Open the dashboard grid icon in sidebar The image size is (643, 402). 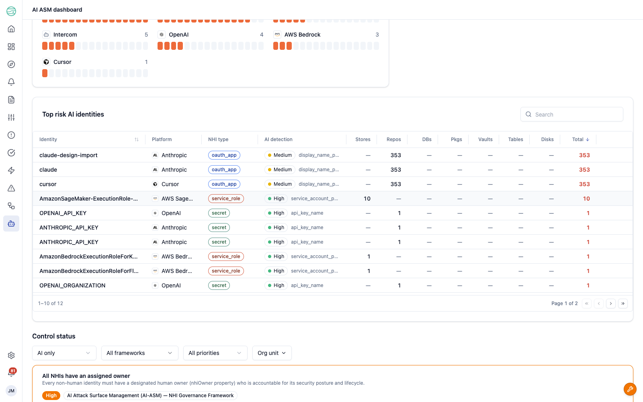click(11, 47)
